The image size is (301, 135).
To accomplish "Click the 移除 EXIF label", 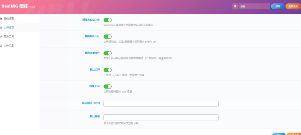I will click(94, 86).
